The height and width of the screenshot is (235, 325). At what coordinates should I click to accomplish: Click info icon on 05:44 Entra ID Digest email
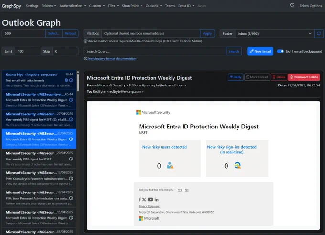tap(71, 100)
